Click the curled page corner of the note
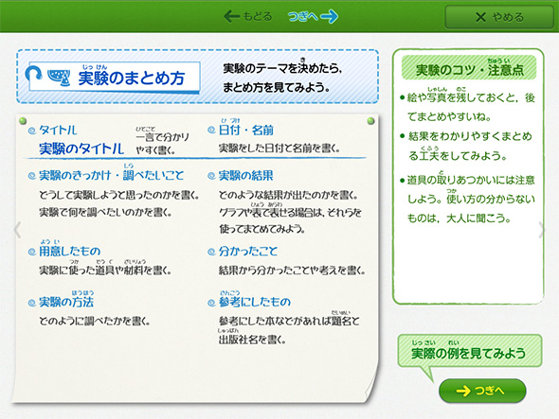559x419 pixels. coord(370,389)
